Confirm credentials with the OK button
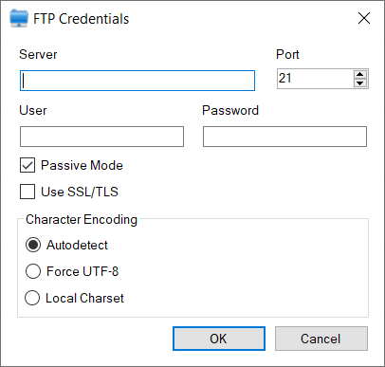 [219, 339]
